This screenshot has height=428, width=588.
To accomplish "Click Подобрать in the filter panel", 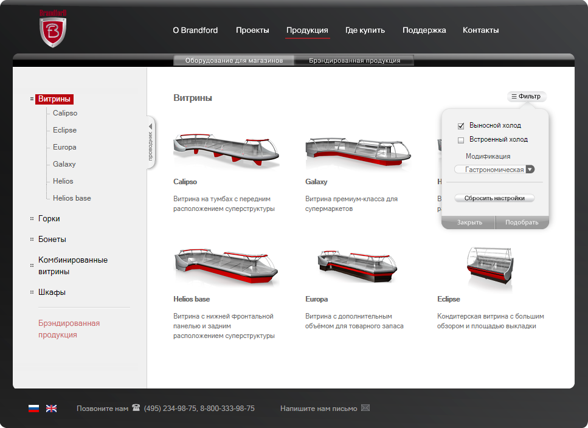I will 522,223.
